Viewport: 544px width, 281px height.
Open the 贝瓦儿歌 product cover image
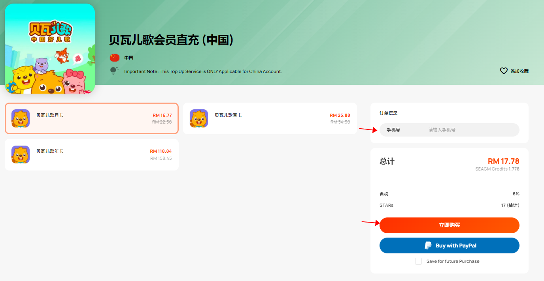click(50, 49)
